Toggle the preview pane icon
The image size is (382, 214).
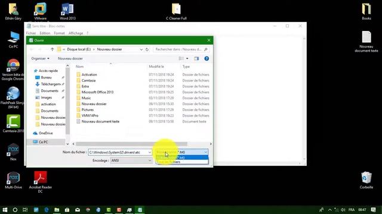[196, 58]
